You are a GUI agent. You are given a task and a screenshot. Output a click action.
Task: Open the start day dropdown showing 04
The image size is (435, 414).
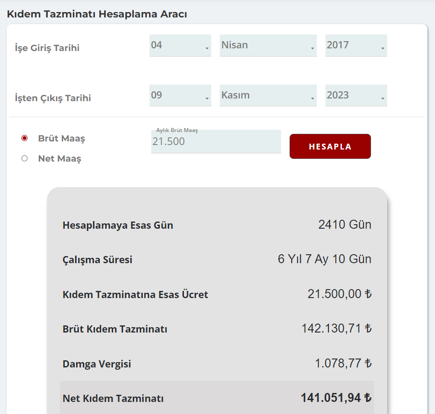click(180, 46)
